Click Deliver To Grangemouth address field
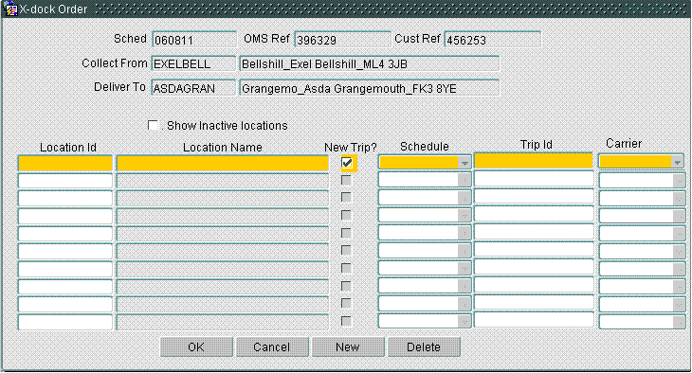The width and height of the screenshot is (692, 373). [370, 88]
